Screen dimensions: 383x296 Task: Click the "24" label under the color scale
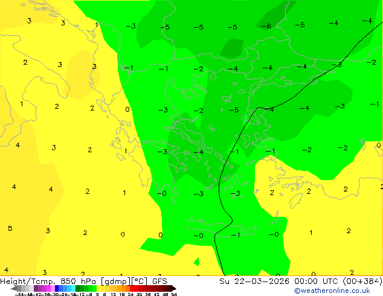pyautogui.click(x=130, y=294)
